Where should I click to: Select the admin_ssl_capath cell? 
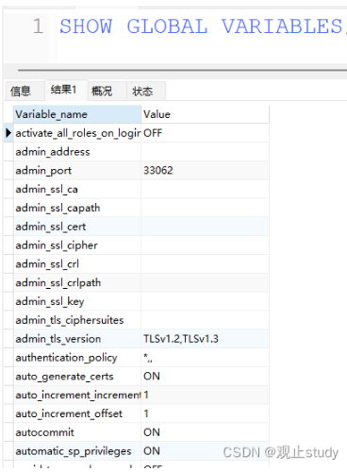pos(77,208)
